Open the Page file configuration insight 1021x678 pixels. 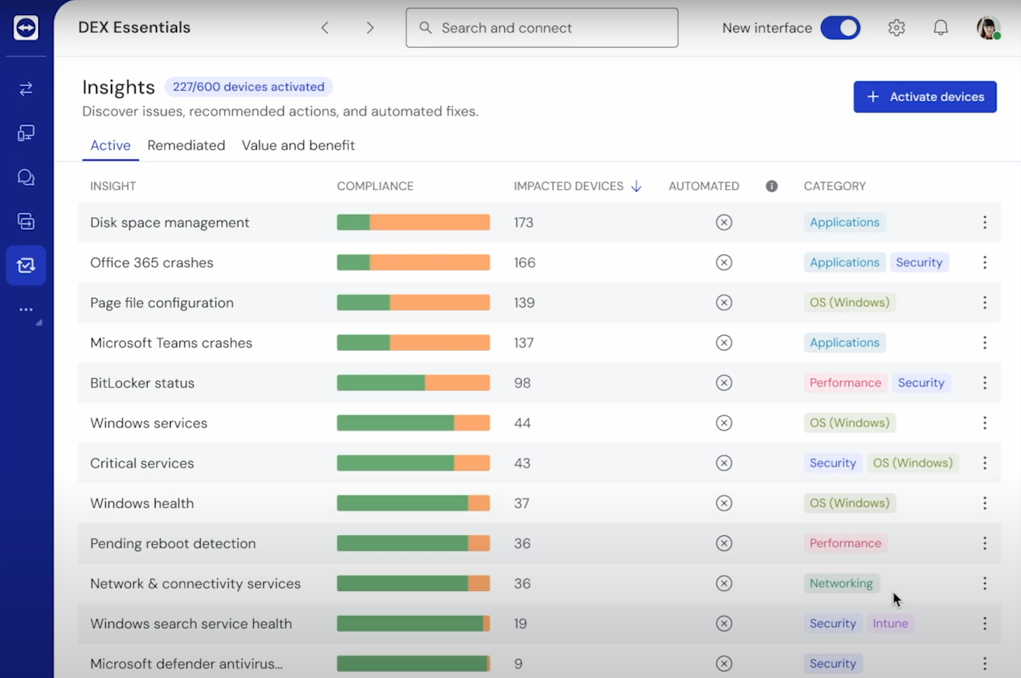pyautogui.click(x=162, y=303)
